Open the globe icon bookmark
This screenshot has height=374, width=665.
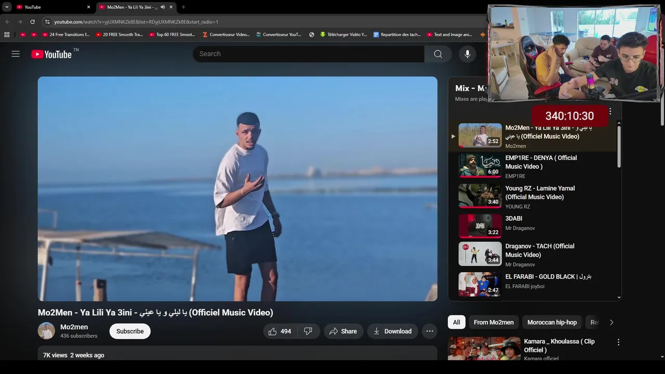click(x=312, y=35)
